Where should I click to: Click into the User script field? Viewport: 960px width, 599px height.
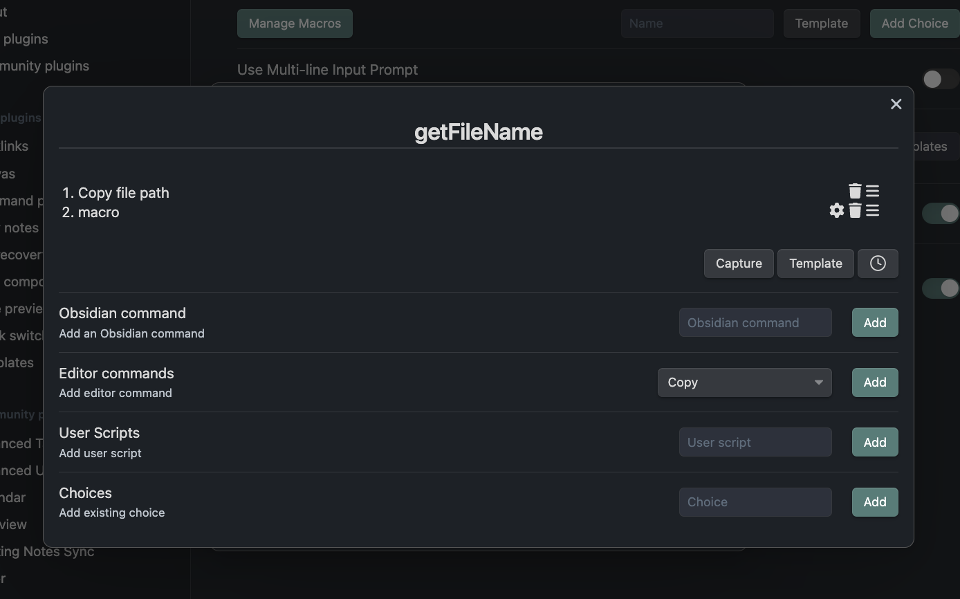coord(755,443)
